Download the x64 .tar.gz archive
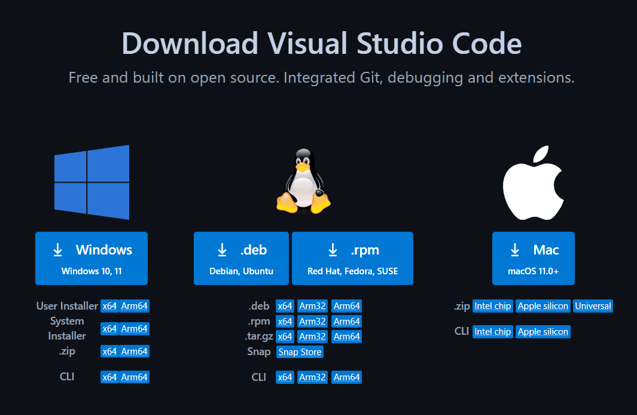Image resolution: width=637 pixels, height=415 pixels. pyautogui.click(x=285, y=337)
